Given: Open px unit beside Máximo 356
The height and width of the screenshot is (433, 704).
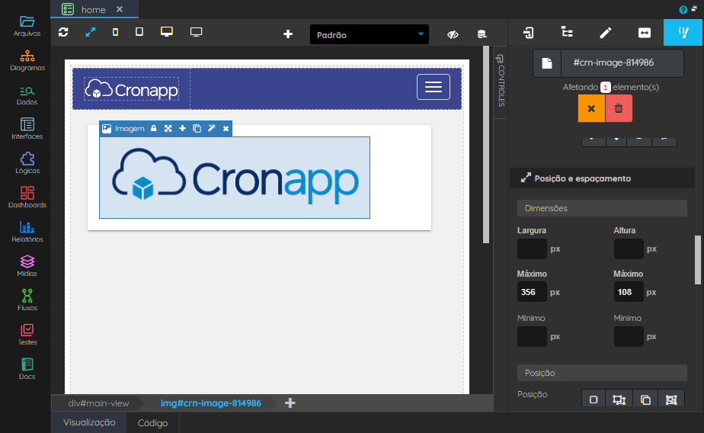Looking at the screenshot, I should click(x=555, y=293).
